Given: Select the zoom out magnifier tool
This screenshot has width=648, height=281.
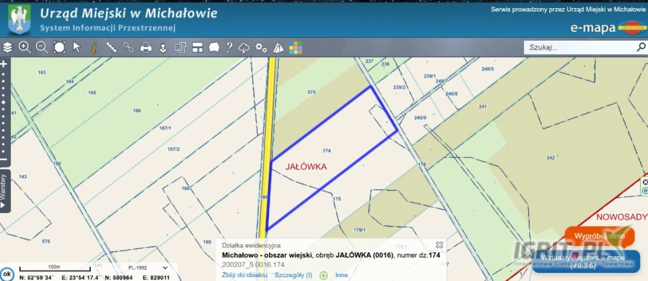Looking at the screenshot, I should (42, 47).
